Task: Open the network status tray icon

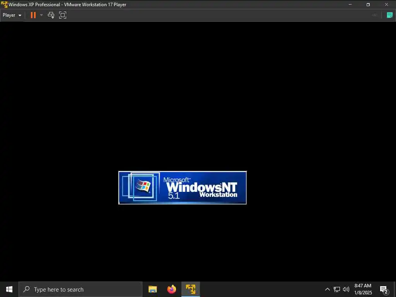Action: click(x=337, y=289)
